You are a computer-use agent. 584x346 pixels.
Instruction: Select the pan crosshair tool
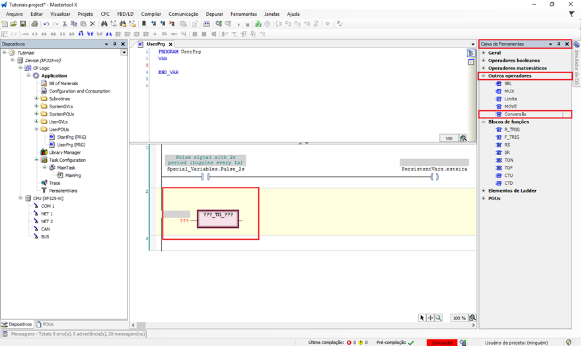coord(430,318)
